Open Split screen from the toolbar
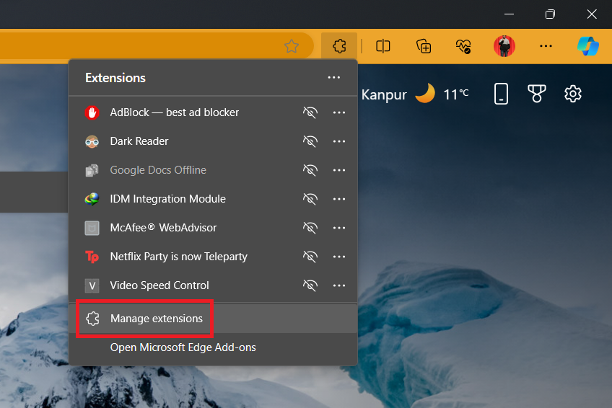The width and height of the screenshot is (612, 408). click(x=383, y=46)
